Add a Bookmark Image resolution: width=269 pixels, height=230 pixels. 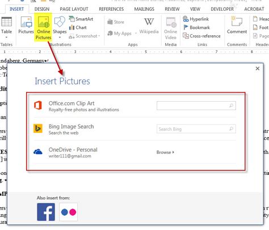196,27
